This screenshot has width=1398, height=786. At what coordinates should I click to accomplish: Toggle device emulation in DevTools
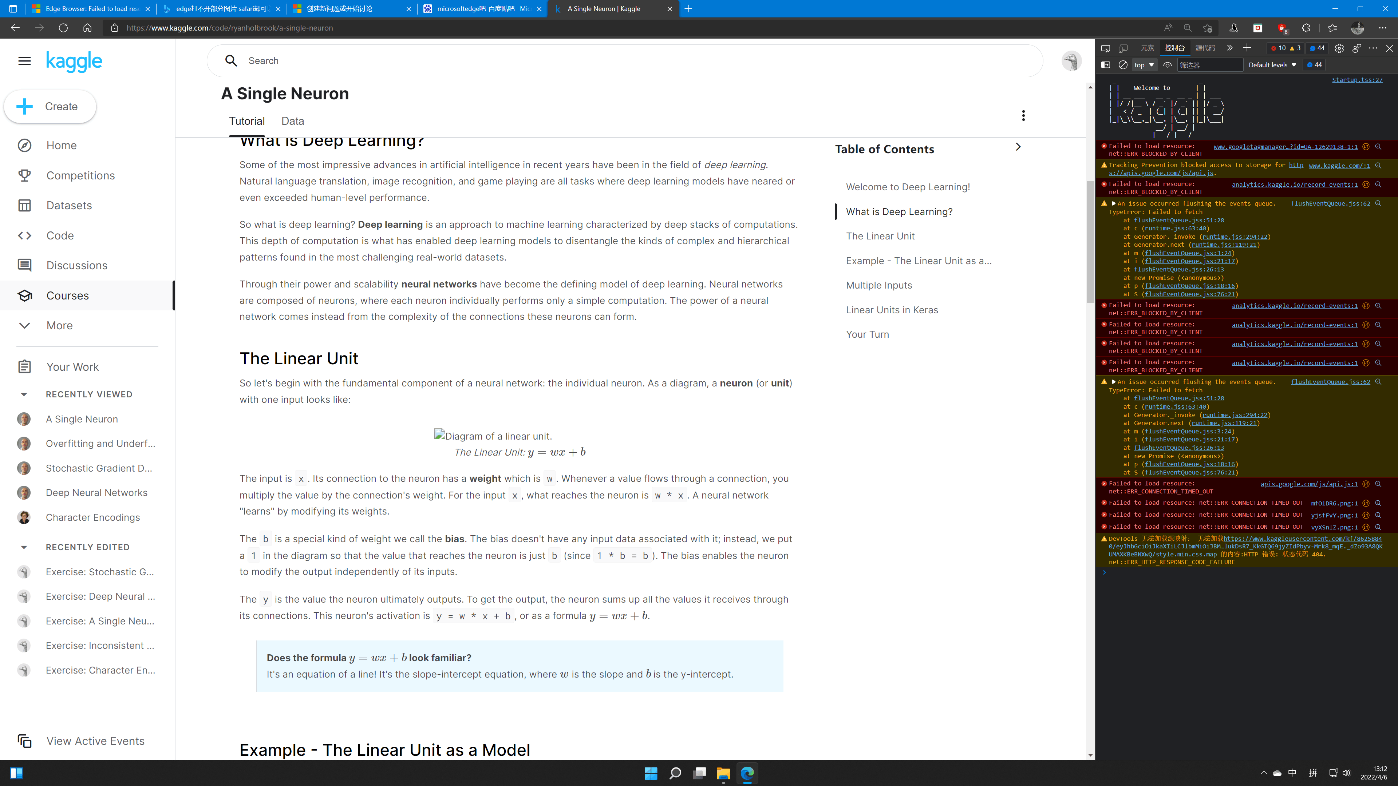click(x=1123, y=48)
